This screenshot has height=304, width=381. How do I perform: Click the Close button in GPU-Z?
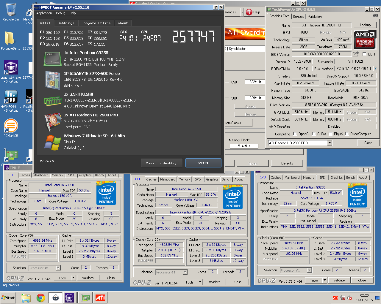click(x=368, y=143)
